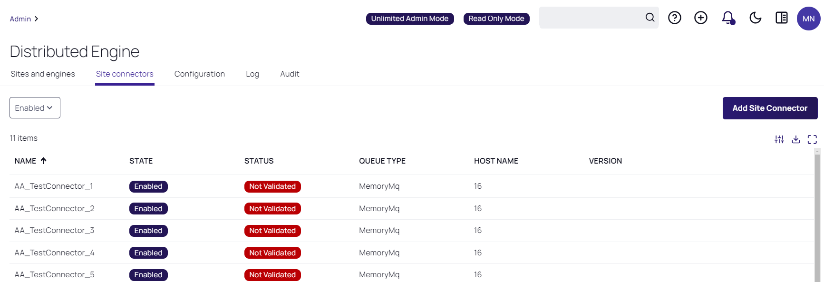824x282 pixels.
Task: Click the table vertical scrollbar
Action: pyautogui.click(x=817, y=214)
